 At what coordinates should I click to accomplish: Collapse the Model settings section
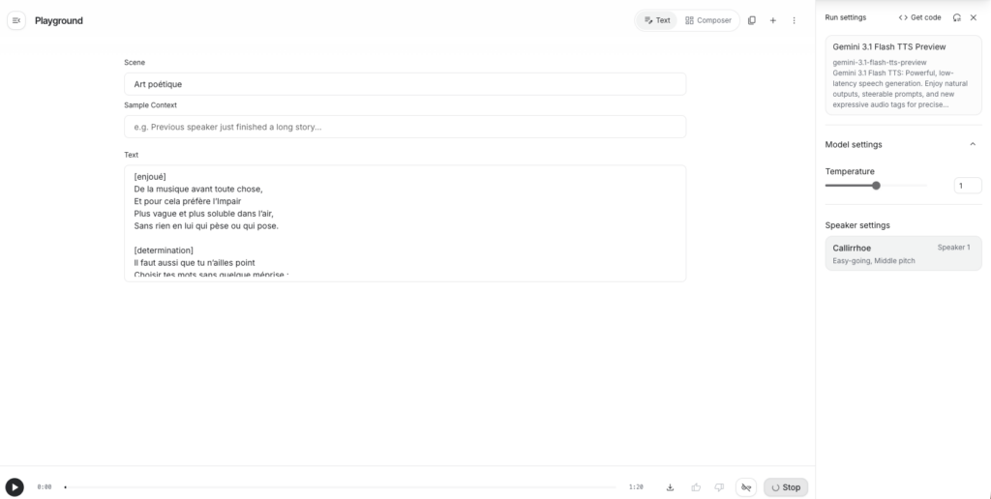coord(973,144)
